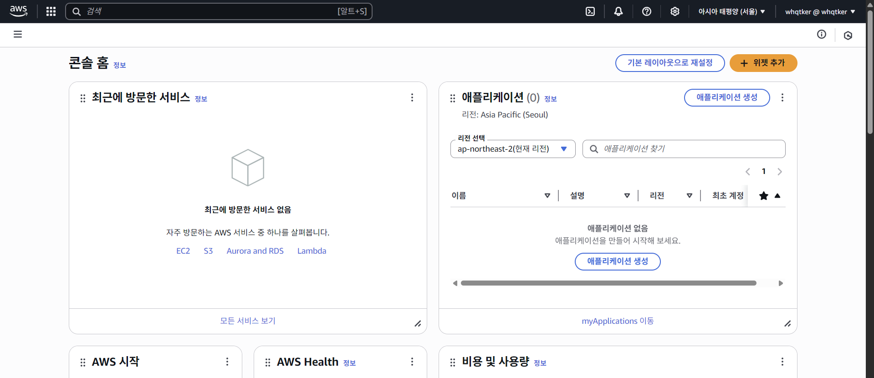Viewport: 874px width, 378px height.
Task: Open the EC2 link
Action: click(x=183, y=251)
